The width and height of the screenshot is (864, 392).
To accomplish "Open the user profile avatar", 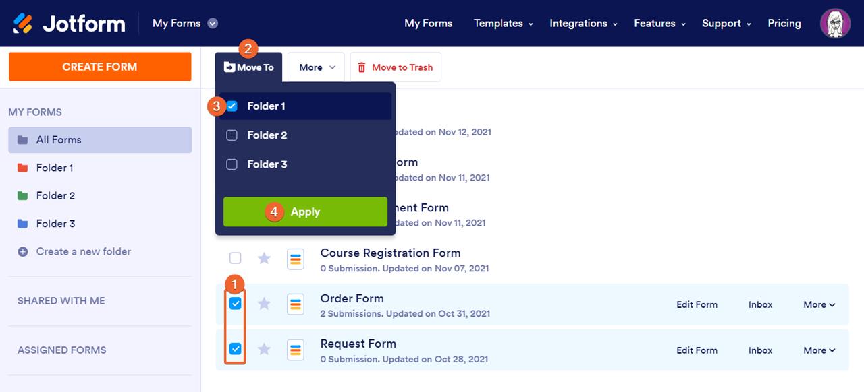I will click(835, 24).
